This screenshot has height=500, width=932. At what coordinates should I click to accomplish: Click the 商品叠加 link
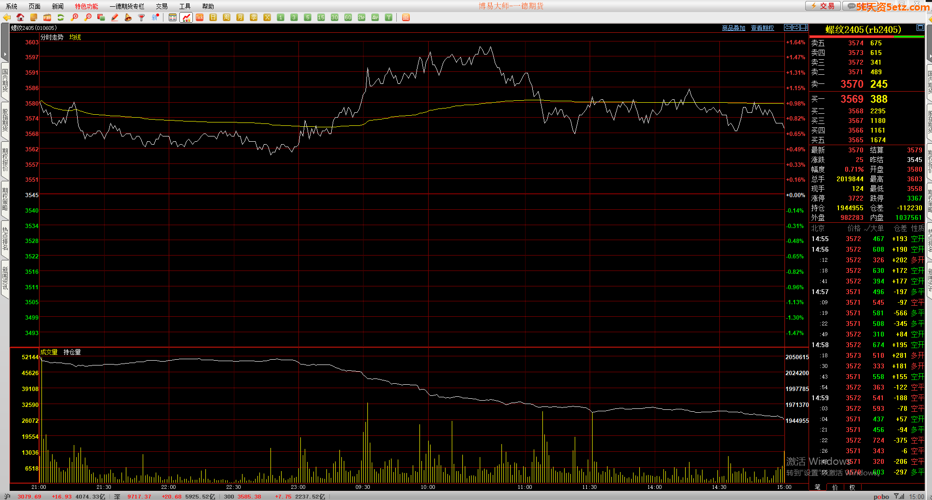(733, 28)
